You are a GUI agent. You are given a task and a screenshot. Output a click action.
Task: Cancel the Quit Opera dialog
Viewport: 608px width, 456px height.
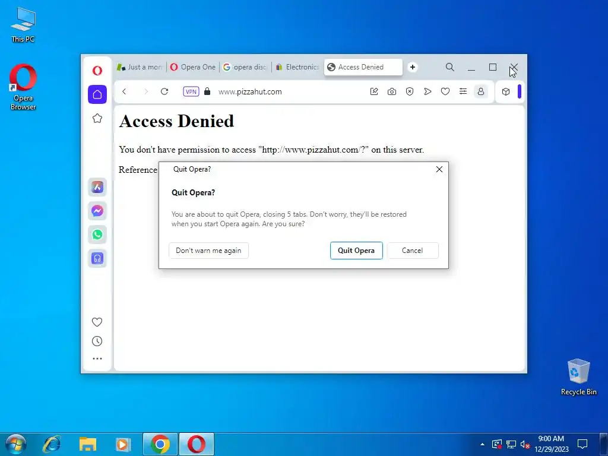[413, 251]
